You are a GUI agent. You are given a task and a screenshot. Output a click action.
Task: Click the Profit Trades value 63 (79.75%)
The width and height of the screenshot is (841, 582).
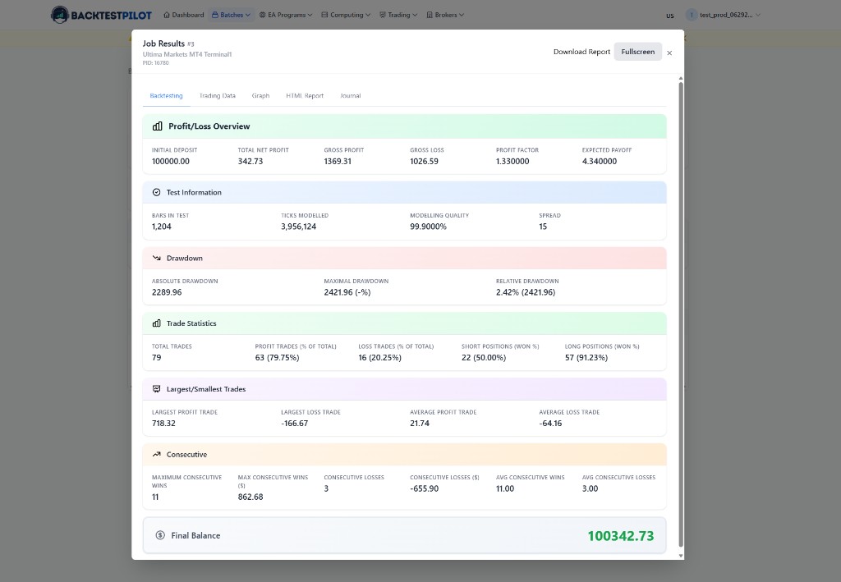[x=277, y=357]
